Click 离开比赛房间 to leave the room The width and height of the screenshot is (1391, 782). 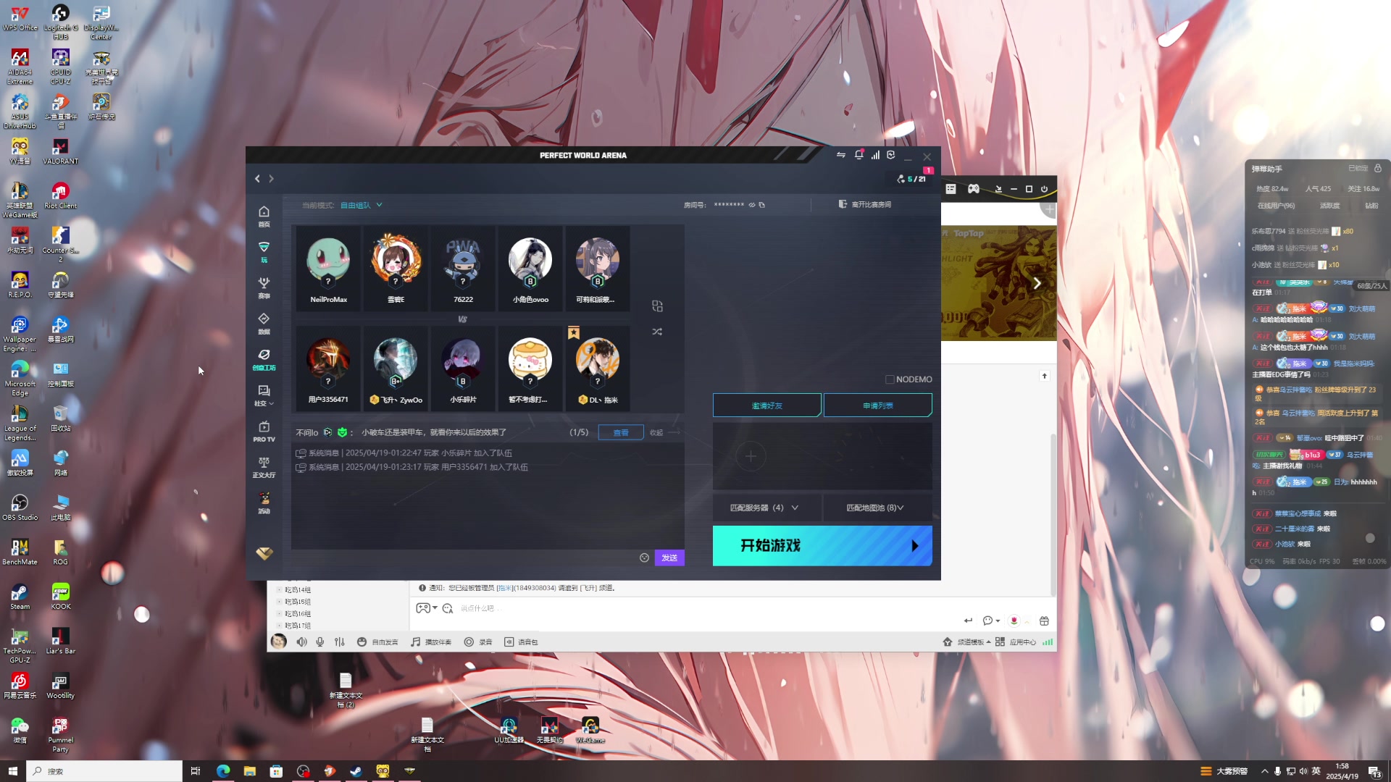click(865, 204)
